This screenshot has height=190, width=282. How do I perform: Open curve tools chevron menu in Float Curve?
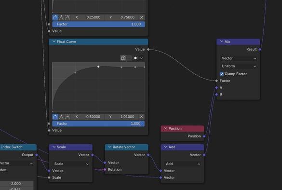pos(142,58)
